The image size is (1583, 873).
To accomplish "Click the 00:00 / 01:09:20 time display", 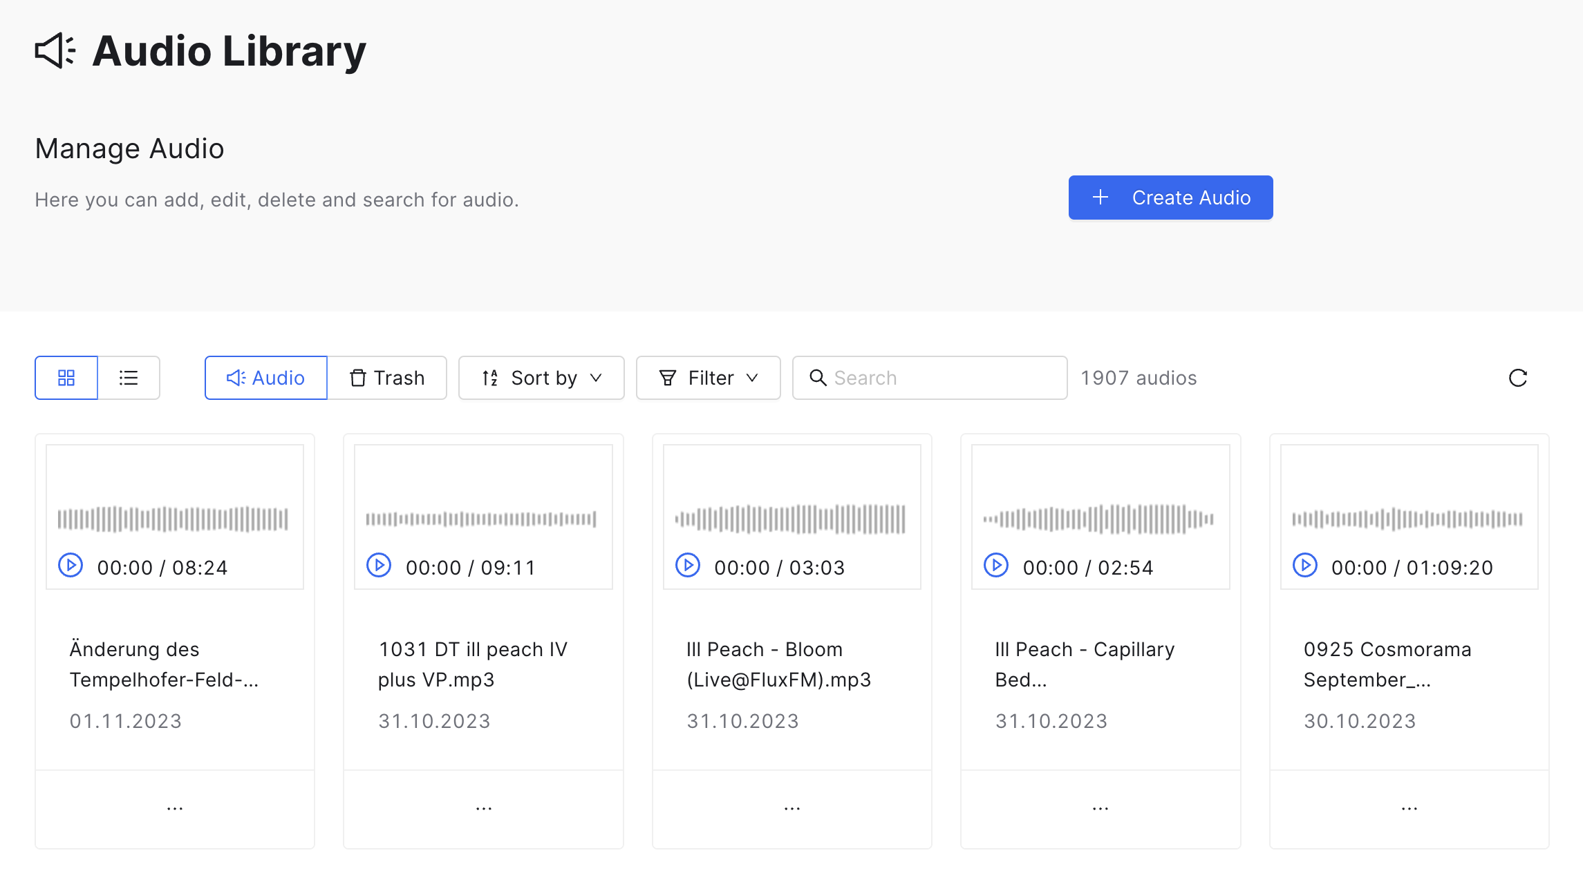I will click(x=1412, y=568).
